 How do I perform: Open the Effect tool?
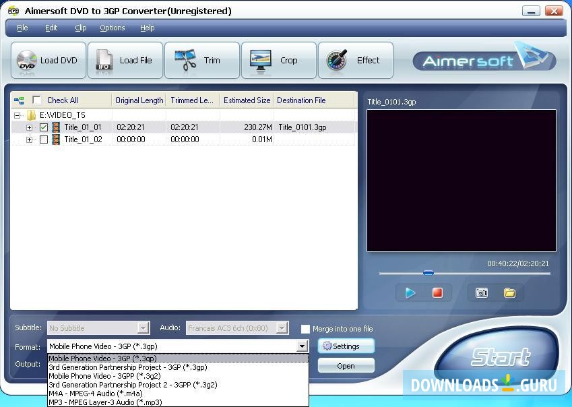356,60
